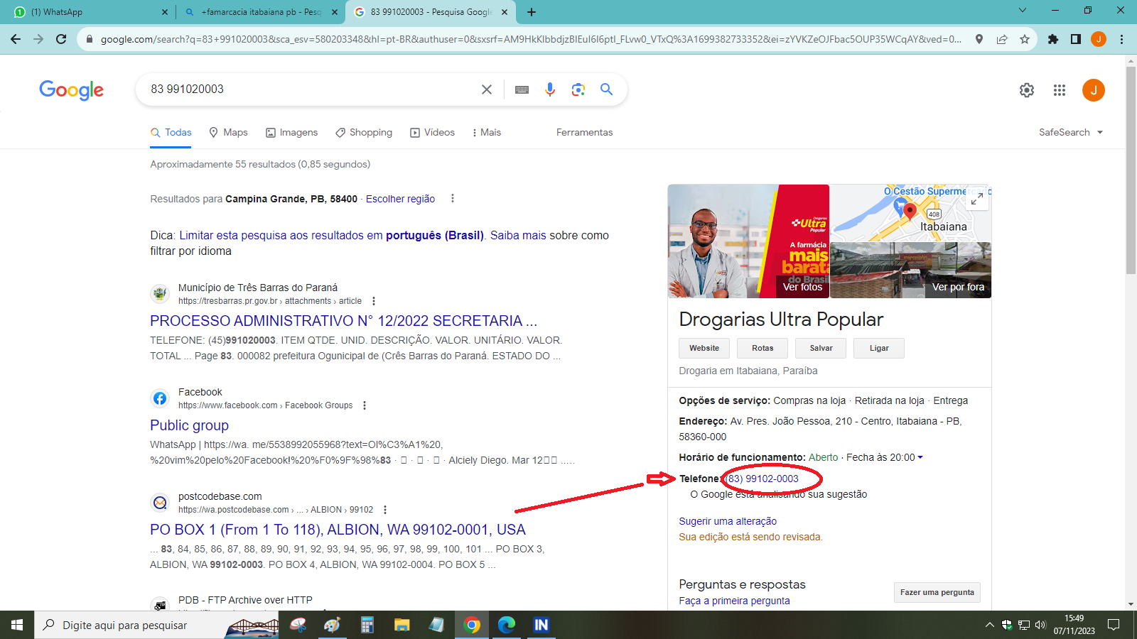The image size is (1137, 639).
Task: Click the Saiba mais link
Action: [518, 235]
